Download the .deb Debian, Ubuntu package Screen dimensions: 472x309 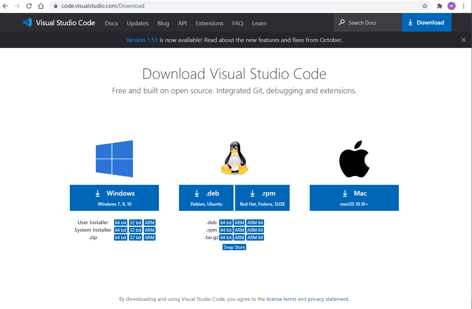point(206,198)
